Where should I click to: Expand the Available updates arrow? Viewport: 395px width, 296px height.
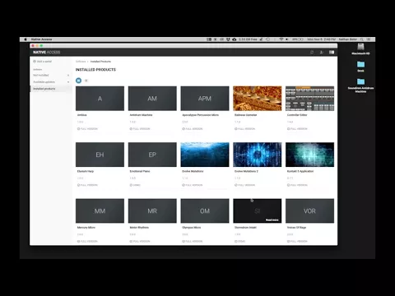68,82
